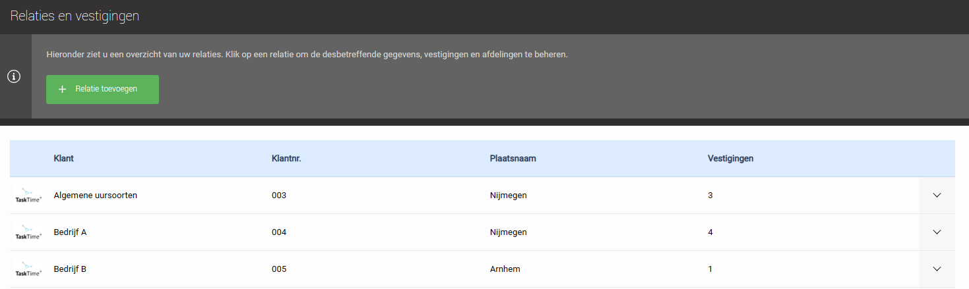This screenshot has width=969, height=289.
Task: Click plus icon on Relatie toevoegen
Action: [63, 90]
